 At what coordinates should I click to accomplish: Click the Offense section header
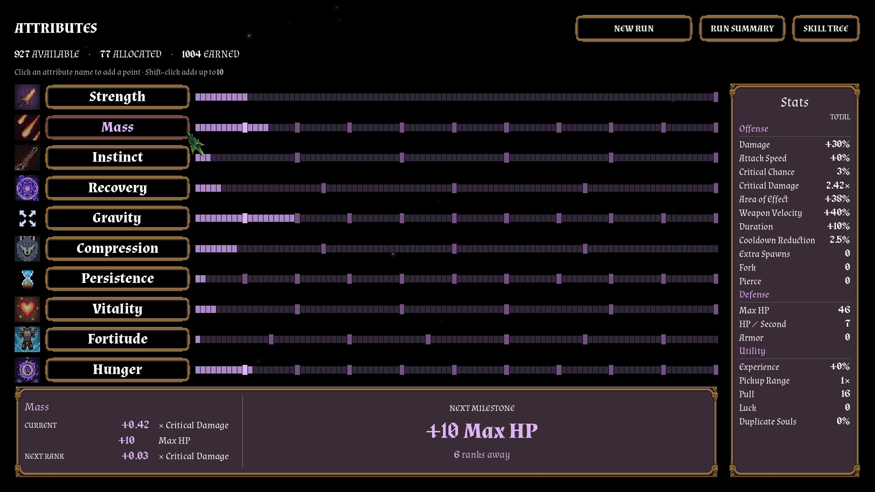tap(754, 129)
